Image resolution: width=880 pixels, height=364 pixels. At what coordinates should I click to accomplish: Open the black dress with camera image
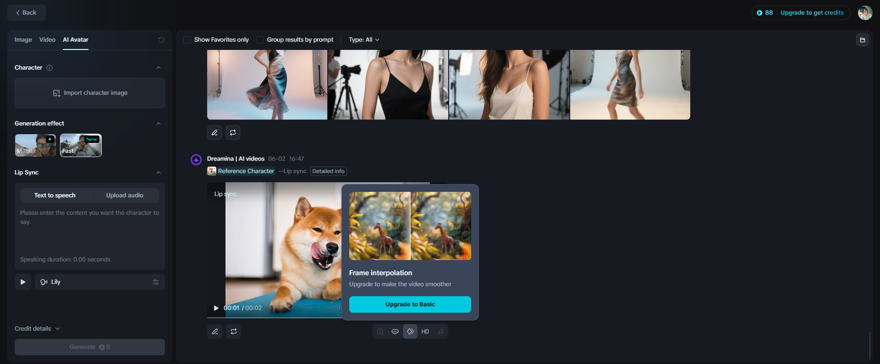(x=388, y=85)
